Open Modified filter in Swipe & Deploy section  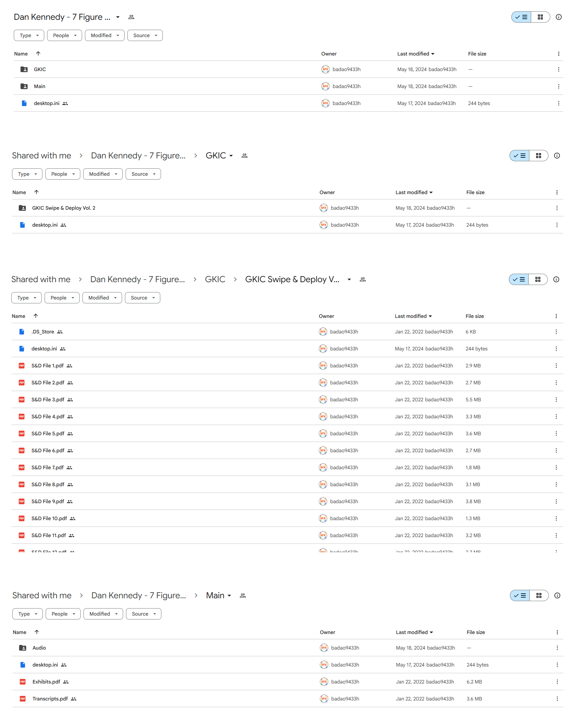[102, 298]
